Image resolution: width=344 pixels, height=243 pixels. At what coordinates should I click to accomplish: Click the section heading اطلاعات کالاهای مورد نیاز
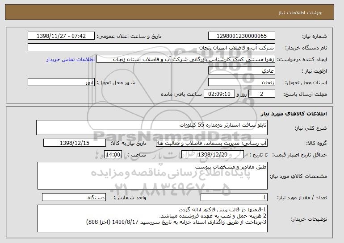(x=294, y=114)
